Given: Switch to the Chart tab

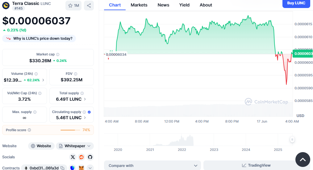Looking at the screenshot, I should [x=115, y=5].
